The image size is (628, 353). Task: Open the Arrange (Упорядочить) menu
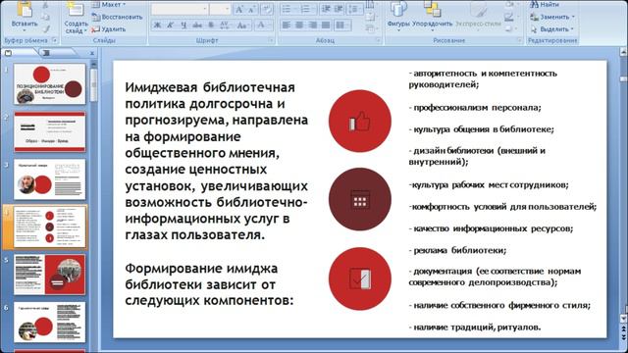click(432, 15)
